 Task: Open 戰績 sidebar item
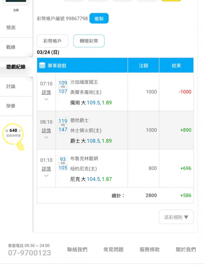pyautogui.click(x=11, y=47)
